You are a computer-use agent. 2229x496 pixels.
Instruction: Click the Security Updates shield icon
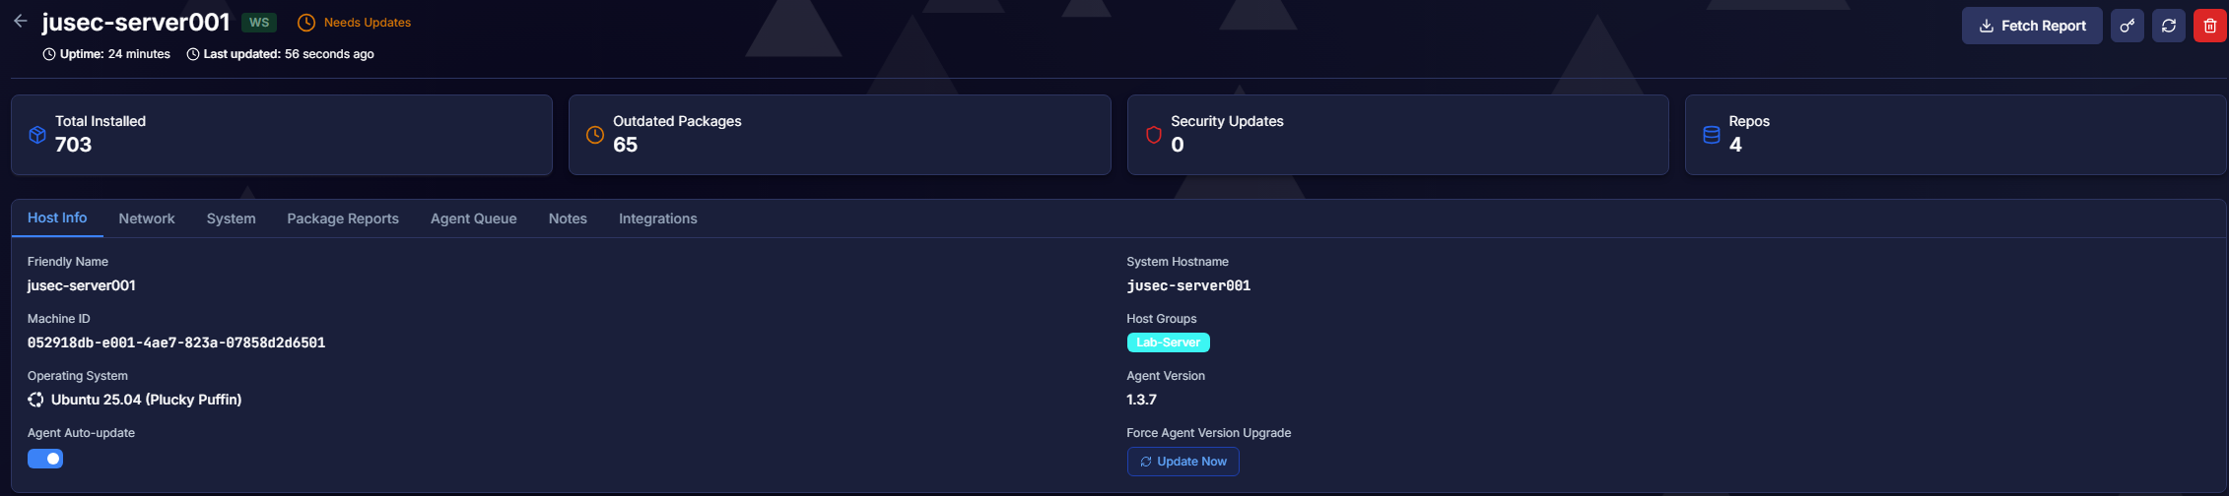[1153, 135]
